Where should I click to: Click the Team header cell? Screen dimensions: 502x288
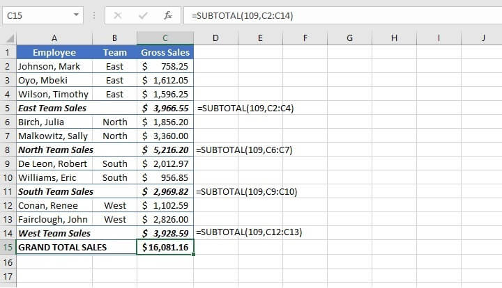pos(114,52)
